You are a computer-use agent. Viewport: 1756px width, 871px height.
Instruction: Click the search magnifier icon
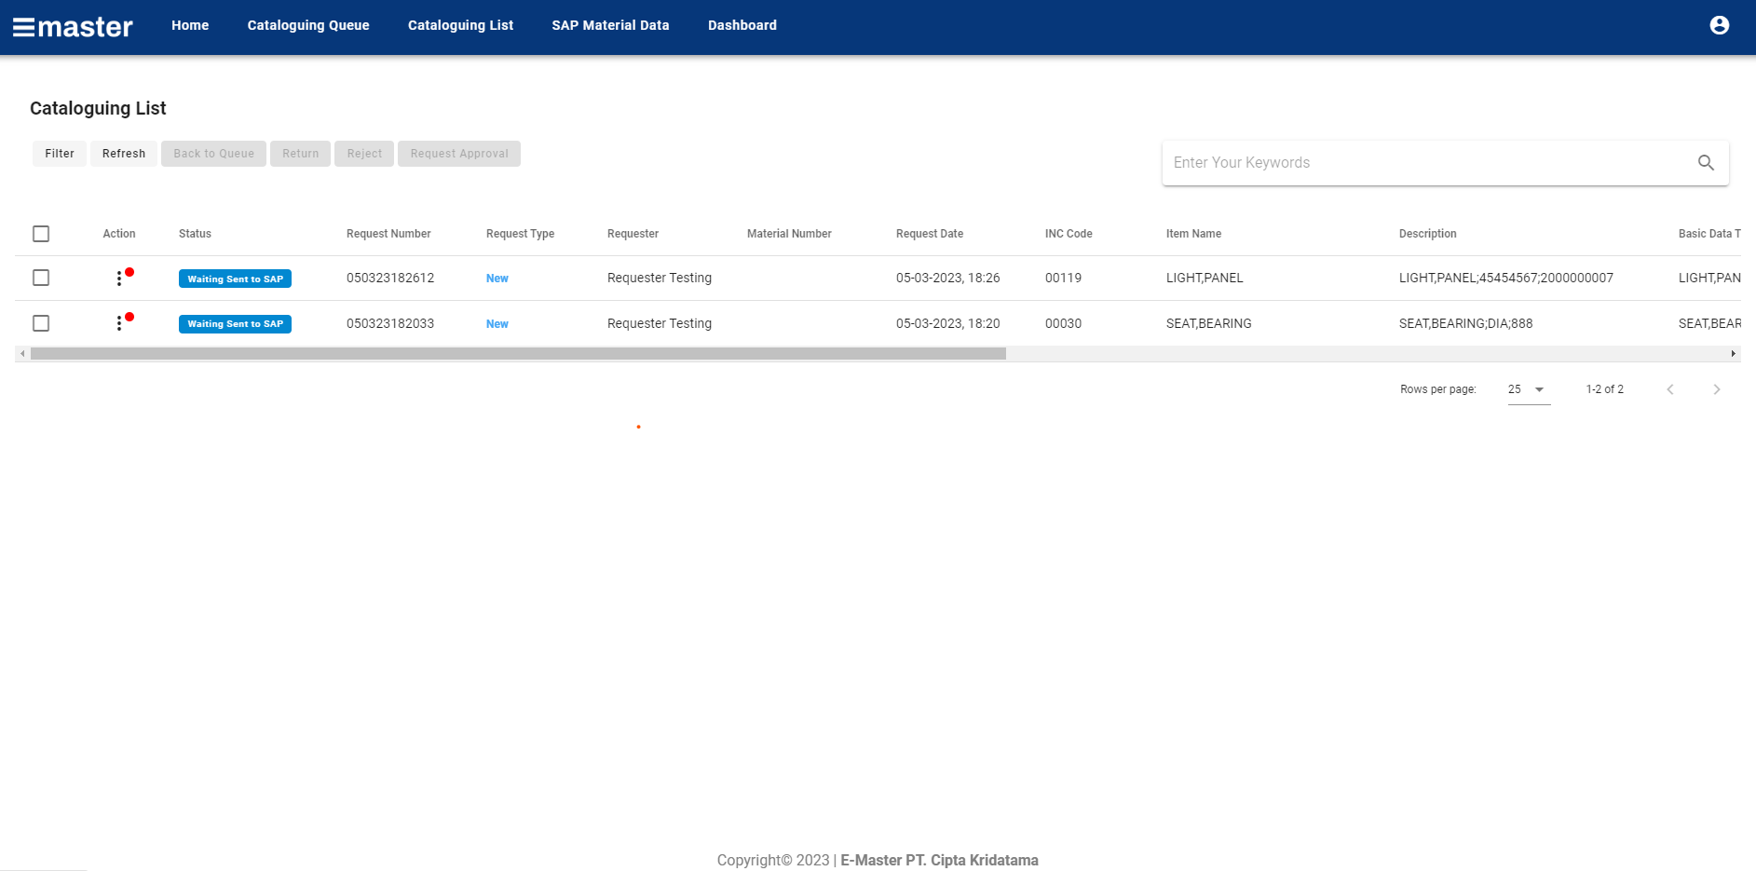pyautogui.click(x=1705, y=163)
